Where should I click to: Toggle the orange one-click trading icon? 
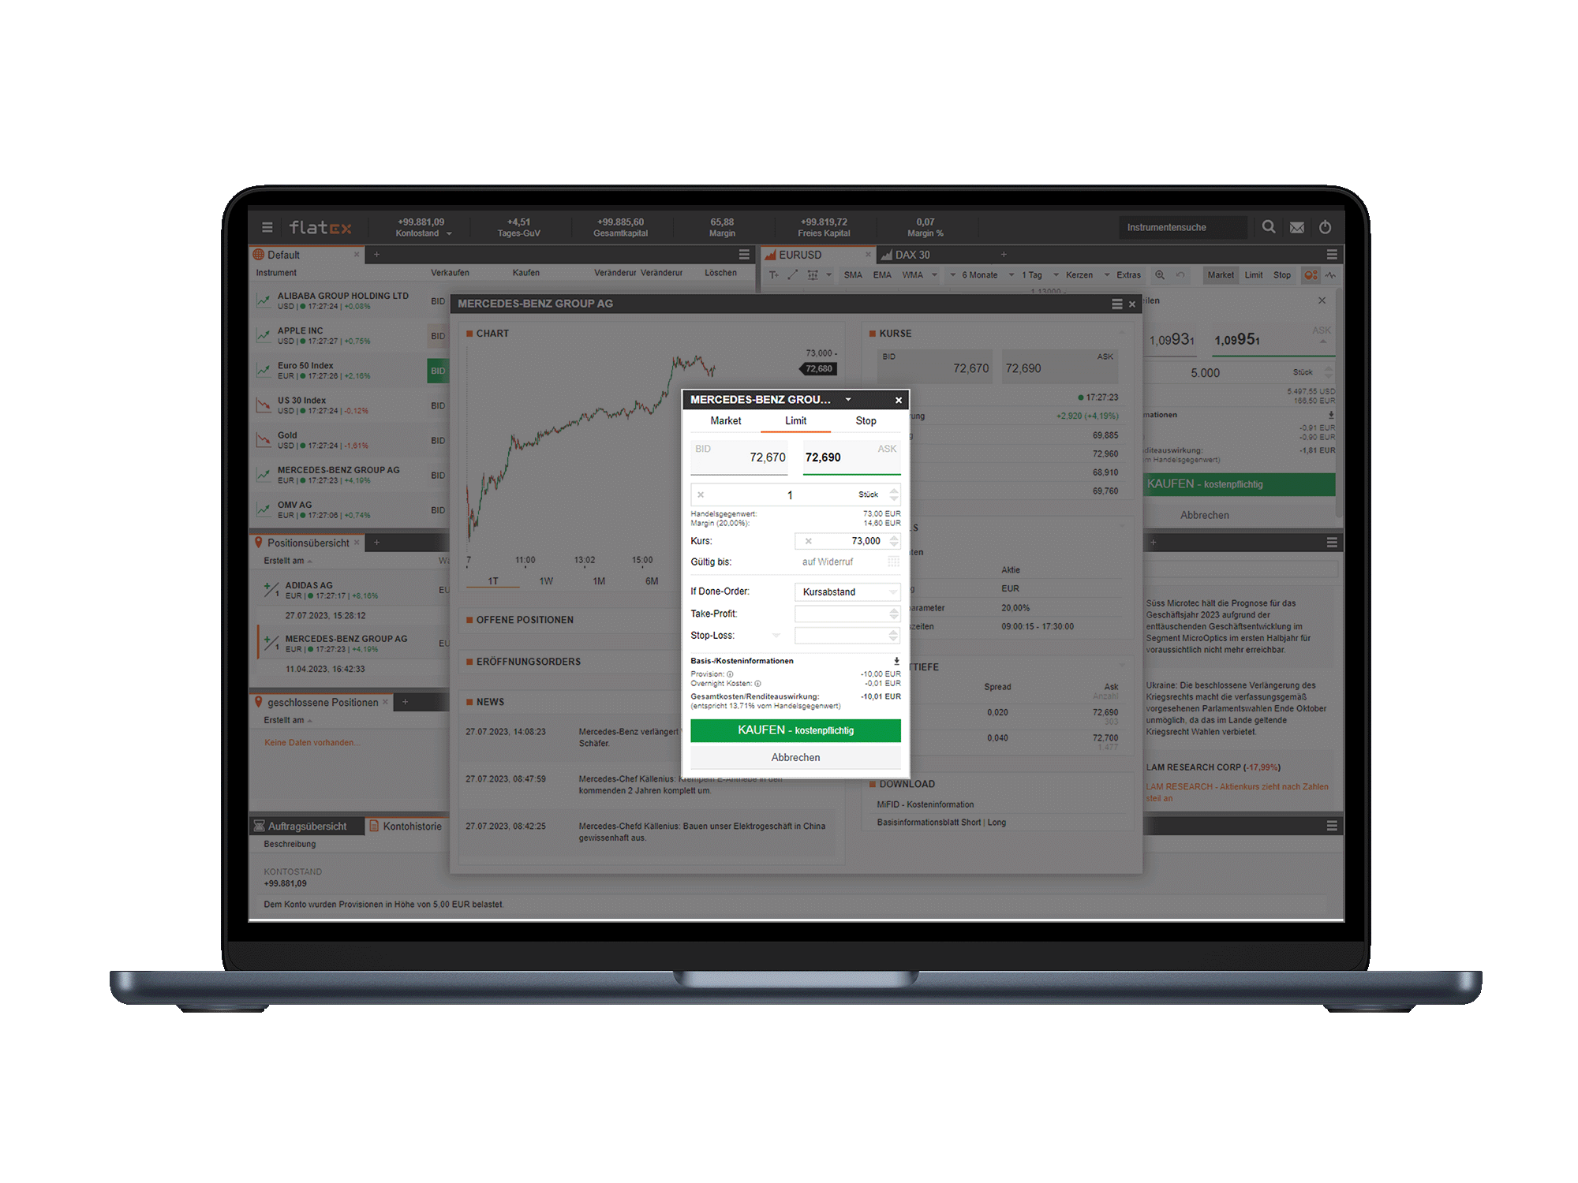coord(1311,275)
